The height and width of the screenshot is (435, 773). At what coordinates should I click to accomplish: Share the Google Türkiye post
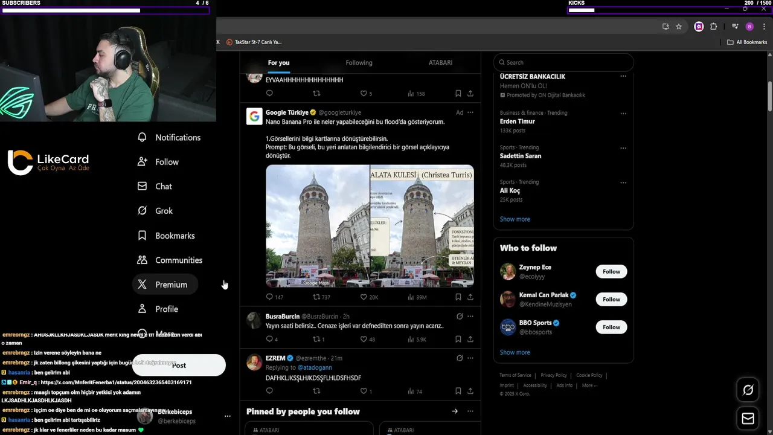pyautogui.click(x=470, y=297)
